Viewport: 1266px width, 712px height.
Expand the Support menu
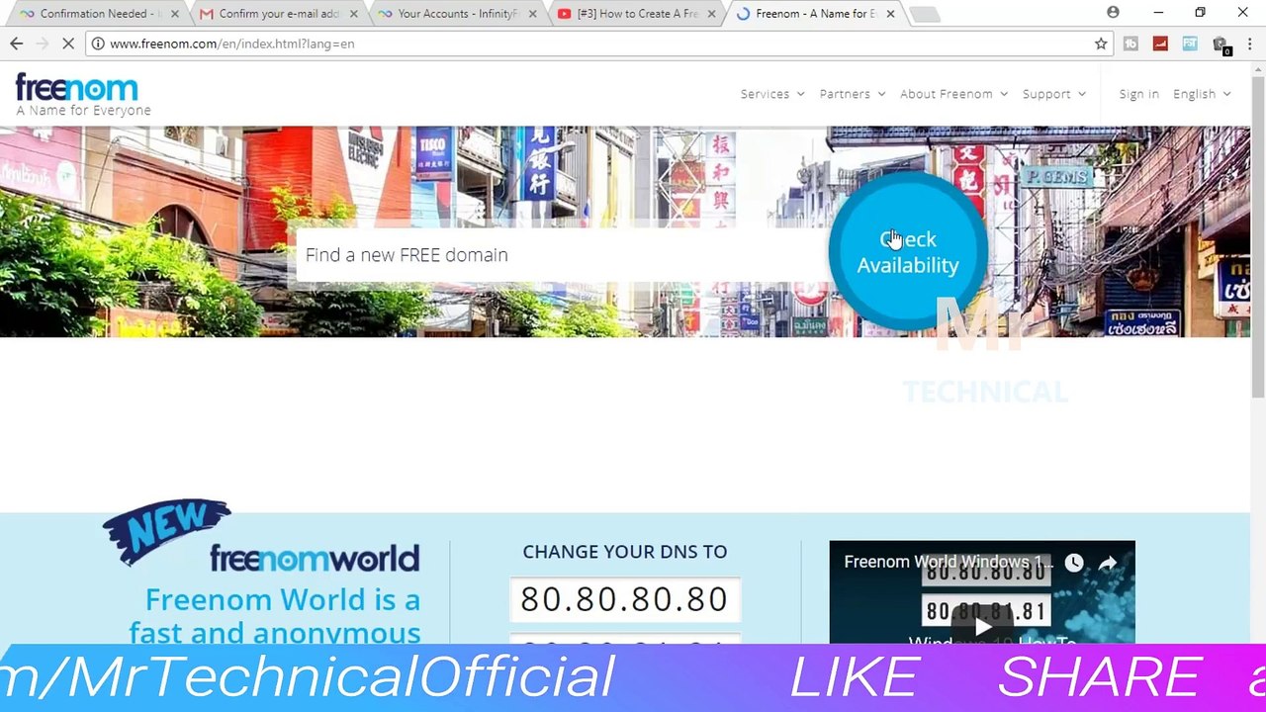(x=1054, y=94)
